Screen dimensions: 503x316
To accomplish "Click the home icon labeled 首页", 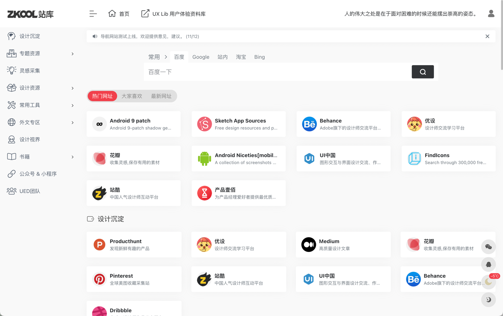I will (x=112, y=14).
